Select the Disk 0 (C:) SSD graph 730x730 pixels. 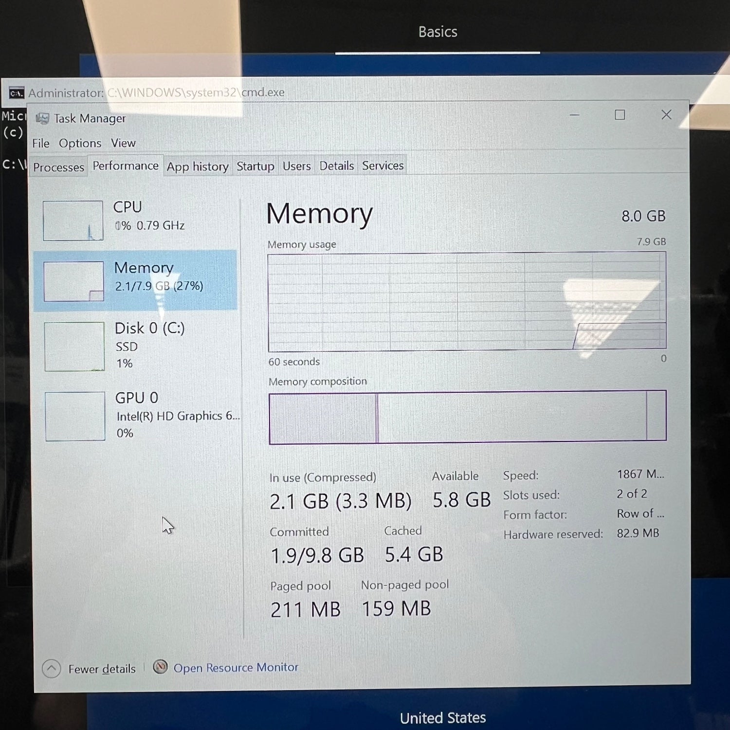[74, 346]
